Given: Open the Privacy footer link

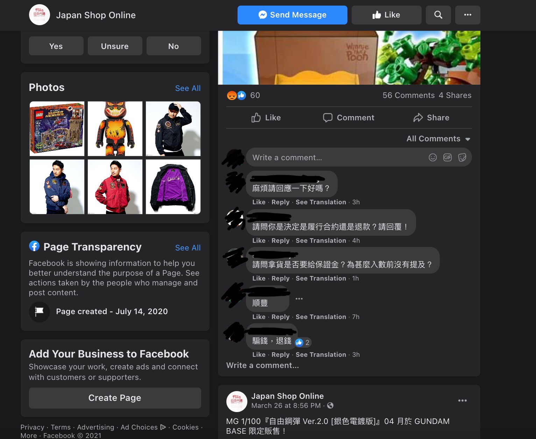Looking at the screenshot, I should [x=32, y=427].
